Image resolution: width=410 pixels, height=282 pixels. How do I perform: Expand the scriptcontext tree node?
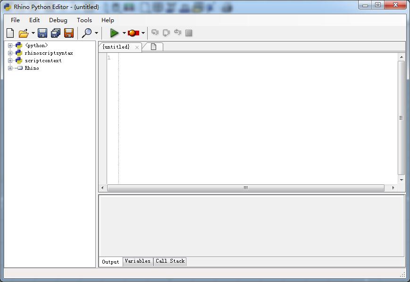click(10, 61)
